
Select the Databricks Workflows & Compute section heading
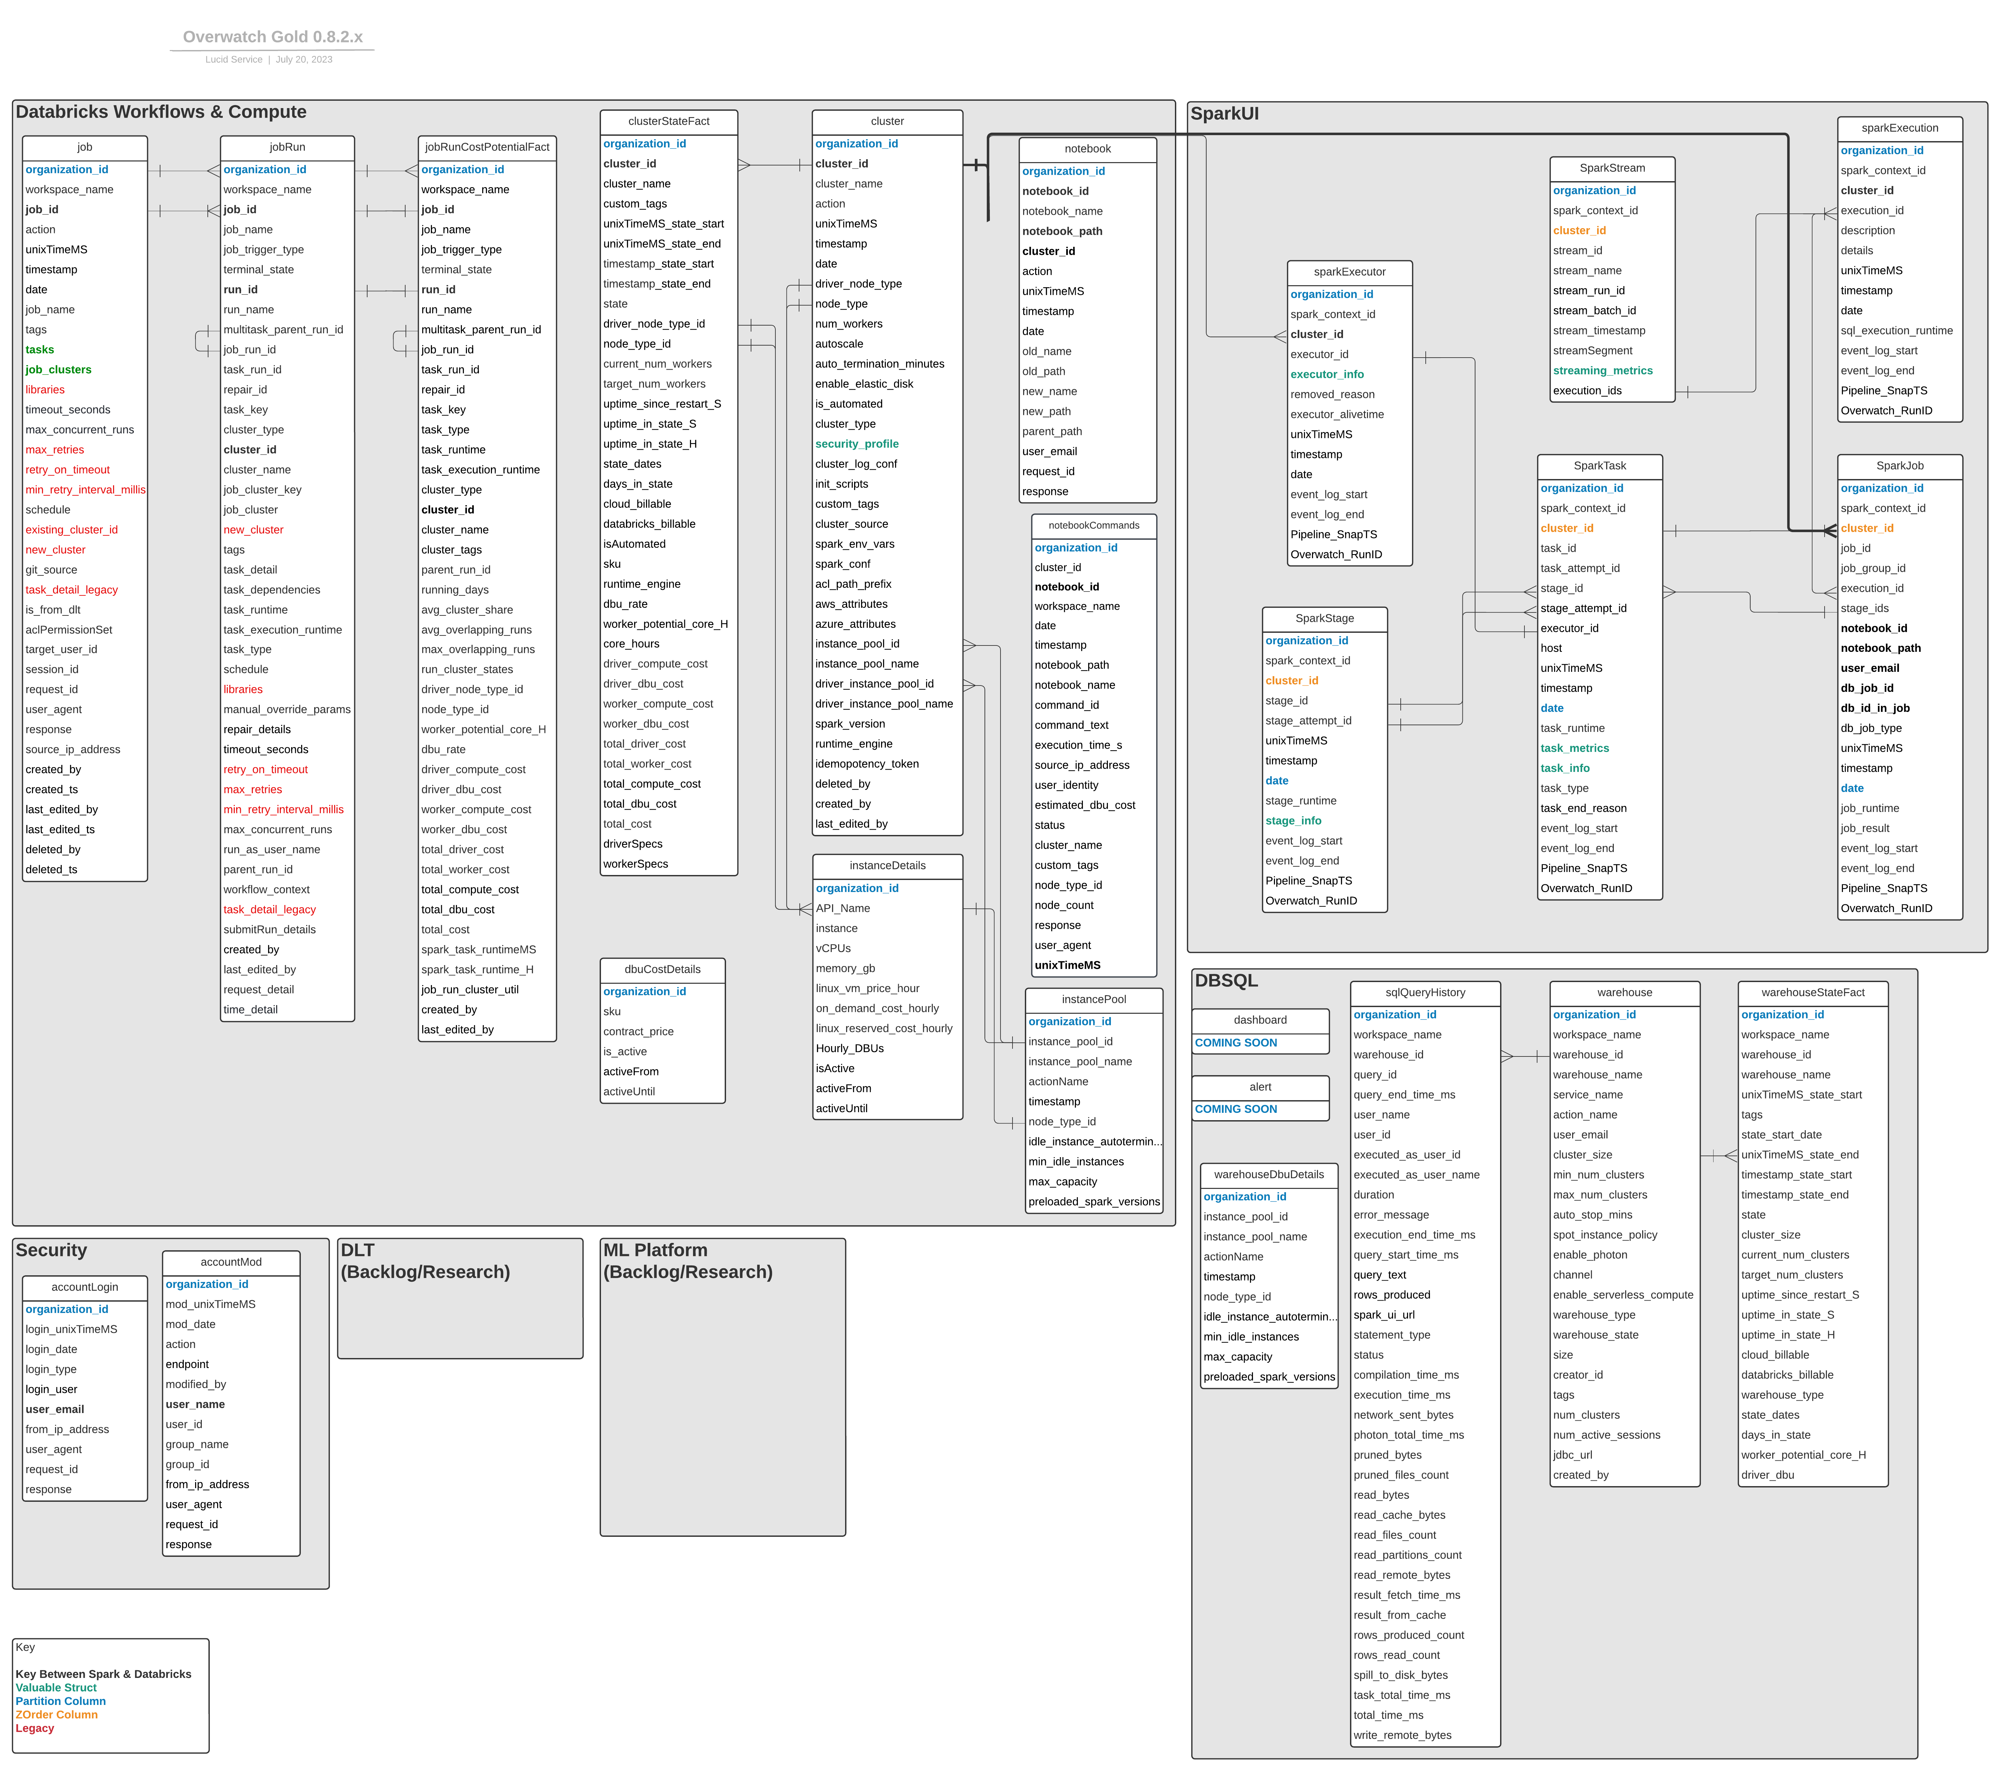pos(161,111)
